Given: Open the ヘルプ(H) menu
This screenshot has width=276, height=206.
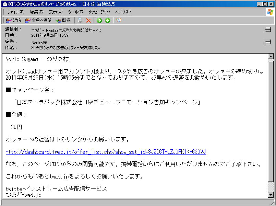Looking at the screenshot, I should [x=123, y=12].
